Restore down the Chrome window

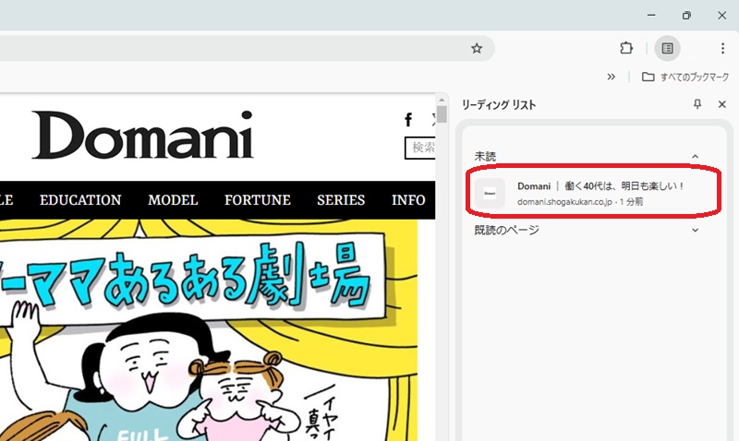pyautogui.click(x=686, y=15)
